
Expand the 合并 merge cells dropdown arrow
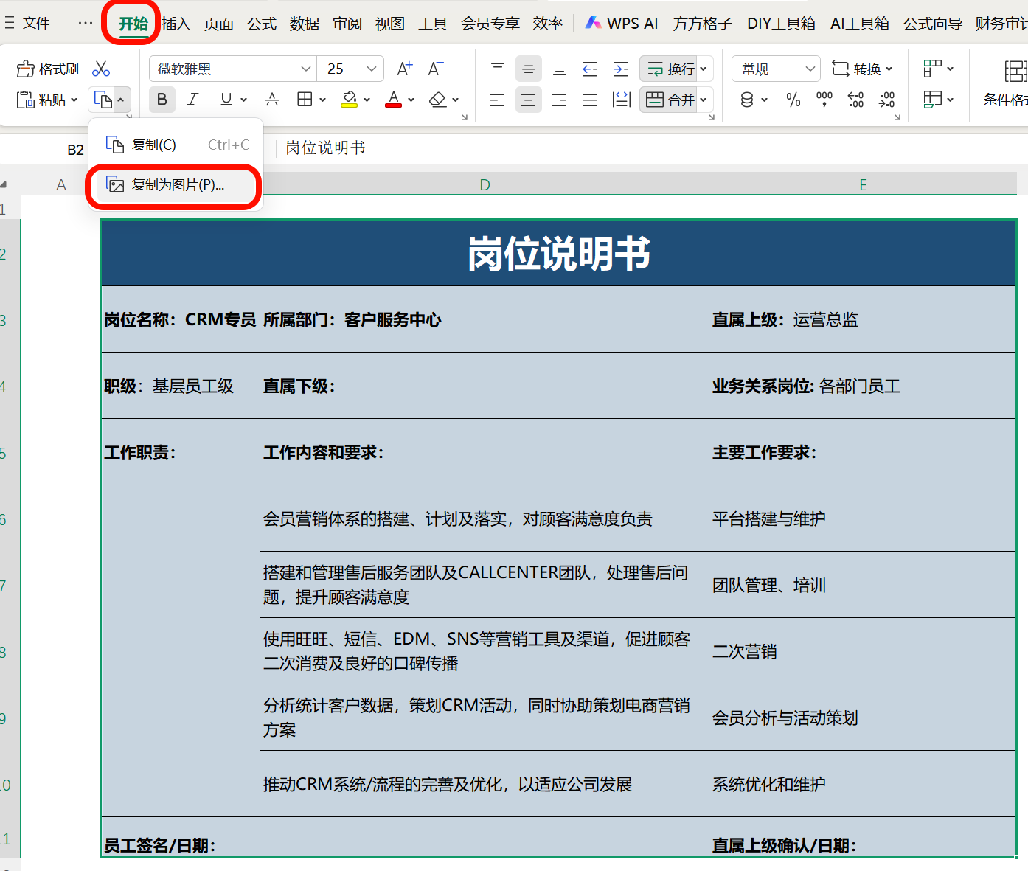(703, 100)
